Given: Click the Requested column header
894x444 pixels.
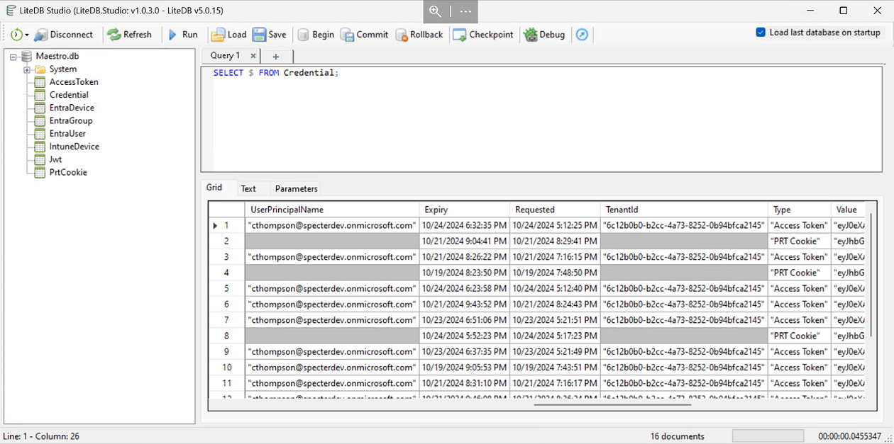Looking at the screenshot, I should tap(555, 210).
